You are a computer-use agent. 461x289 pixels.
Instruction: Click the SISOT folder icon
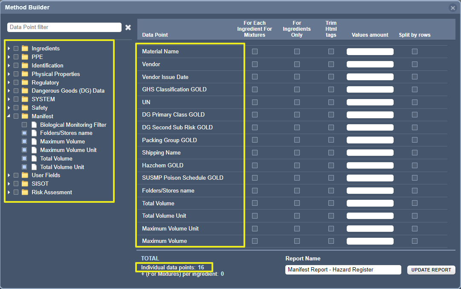click(26, 184)
